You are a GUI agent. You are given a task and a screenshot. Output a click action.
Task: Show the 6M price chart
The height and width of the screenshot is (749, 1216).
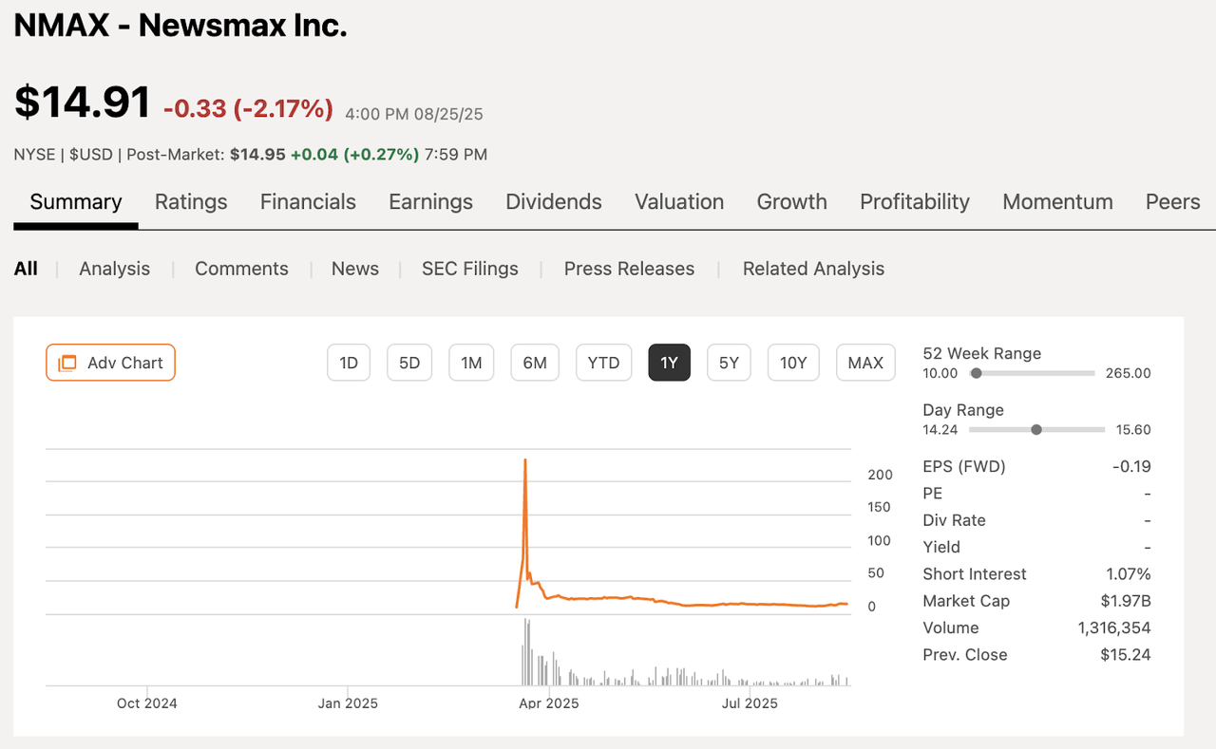tap(534, 362)
